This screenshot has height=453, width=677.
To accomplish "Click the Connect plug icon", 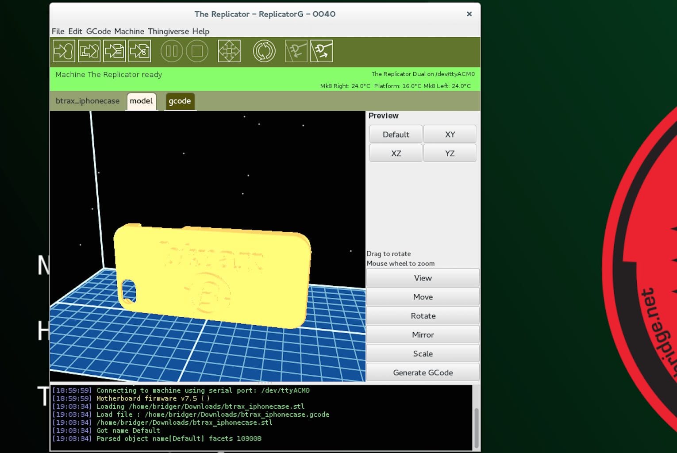I will [296, 51].
